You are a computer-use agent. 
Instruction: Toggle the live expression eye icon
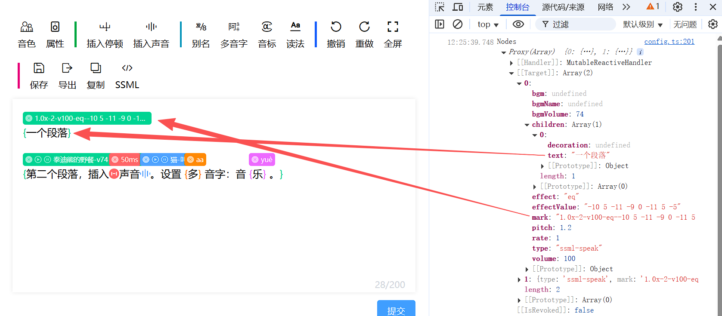point(518,25)
